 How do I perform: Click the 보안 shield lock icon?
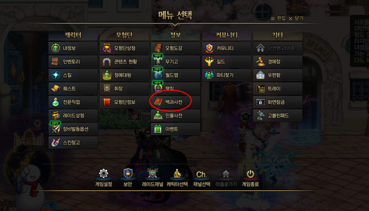[x=128, y=173]
